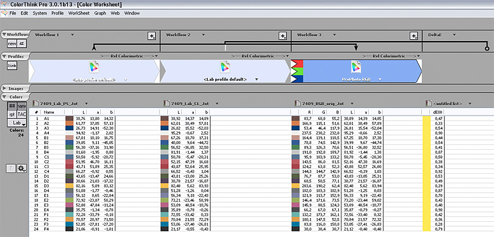
Task: Click the ProPhoto RGB profile icon
Action: tap(356, 67)
